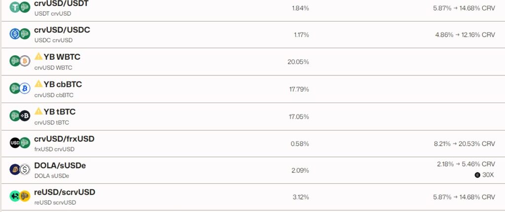This screenshot has width=505, height=212.
Task: Click the 8.21% → 20.53% CRV rewards text
Action: 464,144
